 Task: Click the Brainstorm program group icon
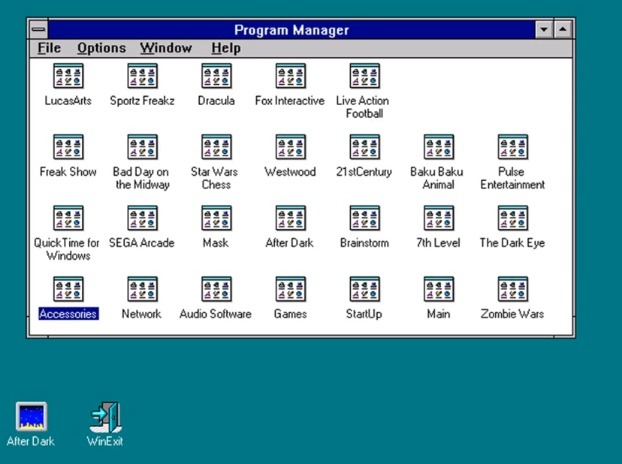pyautogui.click(x=365, y=218)
